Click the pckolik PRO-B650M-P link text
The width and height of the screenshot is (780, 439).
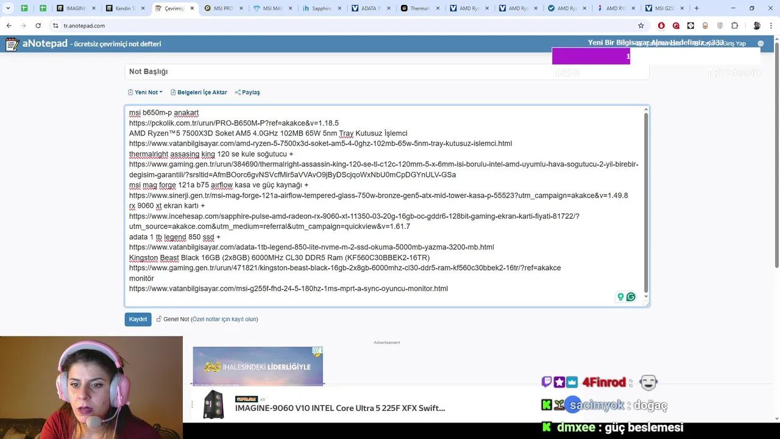pyautogui.click(x=234, y=123)
